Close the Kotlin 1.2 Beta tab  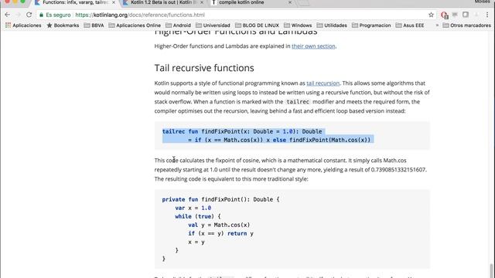click(x=202, y=2)
